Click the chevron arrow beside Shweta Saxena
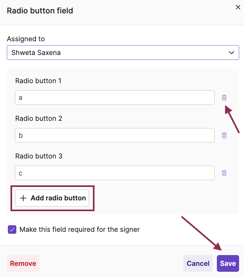The width and height of the screenshot is (244, 277). [232, 52]
